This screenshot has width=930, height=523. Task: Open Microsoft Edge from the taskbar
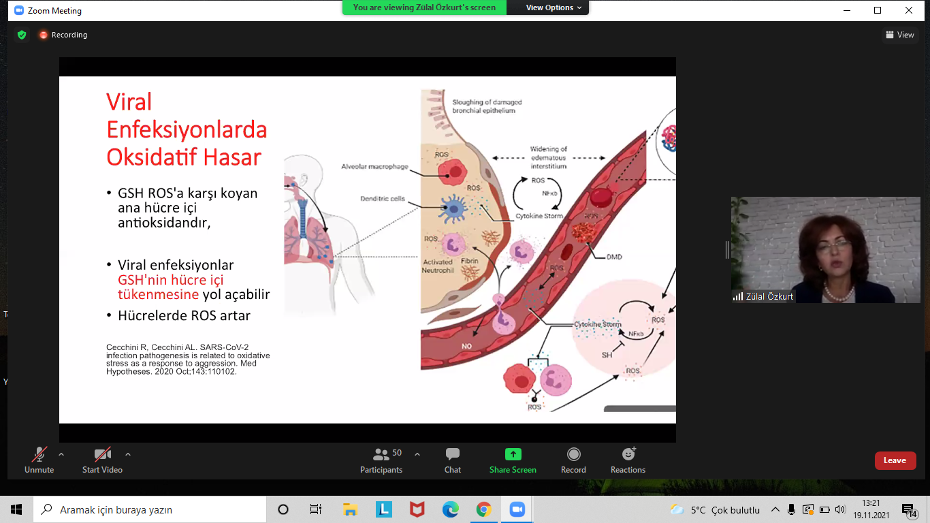tap(450, 509)
